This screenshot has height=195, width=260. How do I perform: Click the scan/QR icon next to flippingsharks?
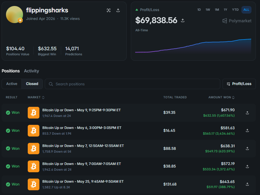[x=109, y=10]
